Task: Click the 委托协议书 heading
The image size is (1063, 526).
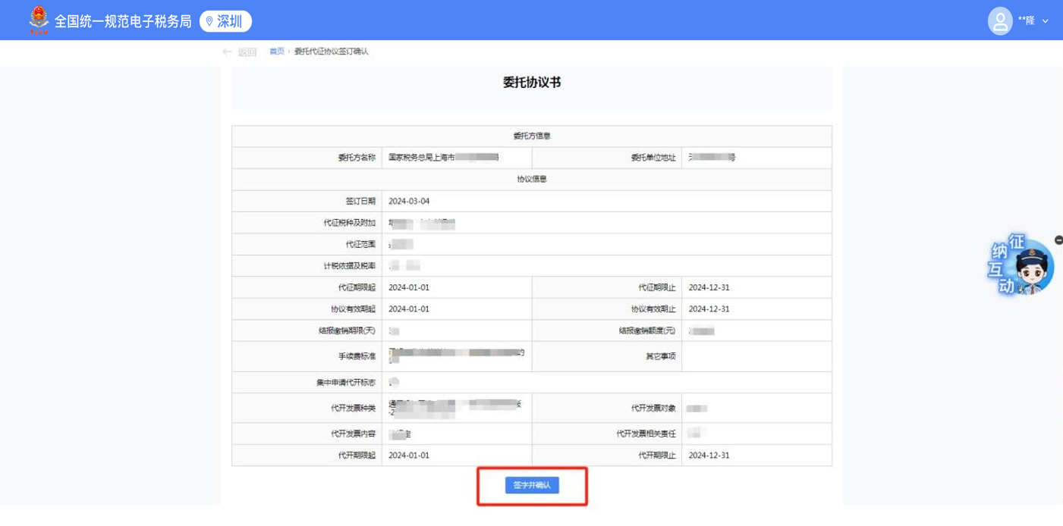Action: pyautogui.click(x=532, y=83)
